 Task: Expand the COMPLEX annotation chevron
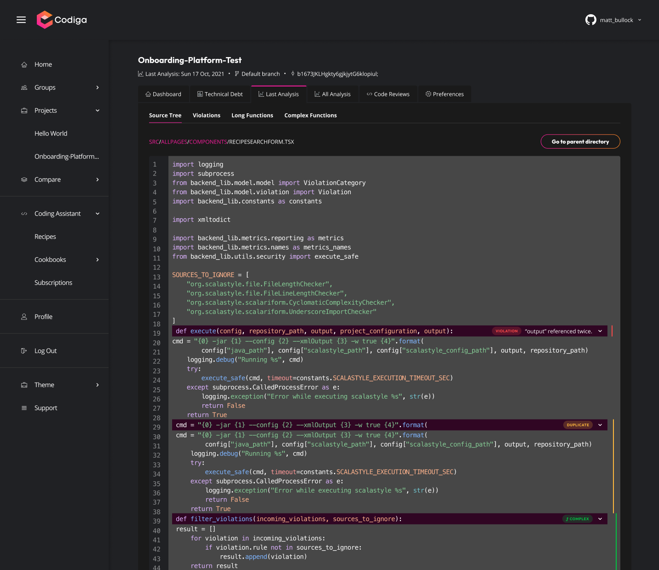pos(600,519)
